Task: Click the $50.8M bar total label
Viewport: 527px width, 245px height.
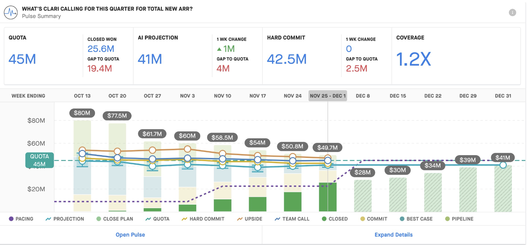Action: tap(292, 146)
